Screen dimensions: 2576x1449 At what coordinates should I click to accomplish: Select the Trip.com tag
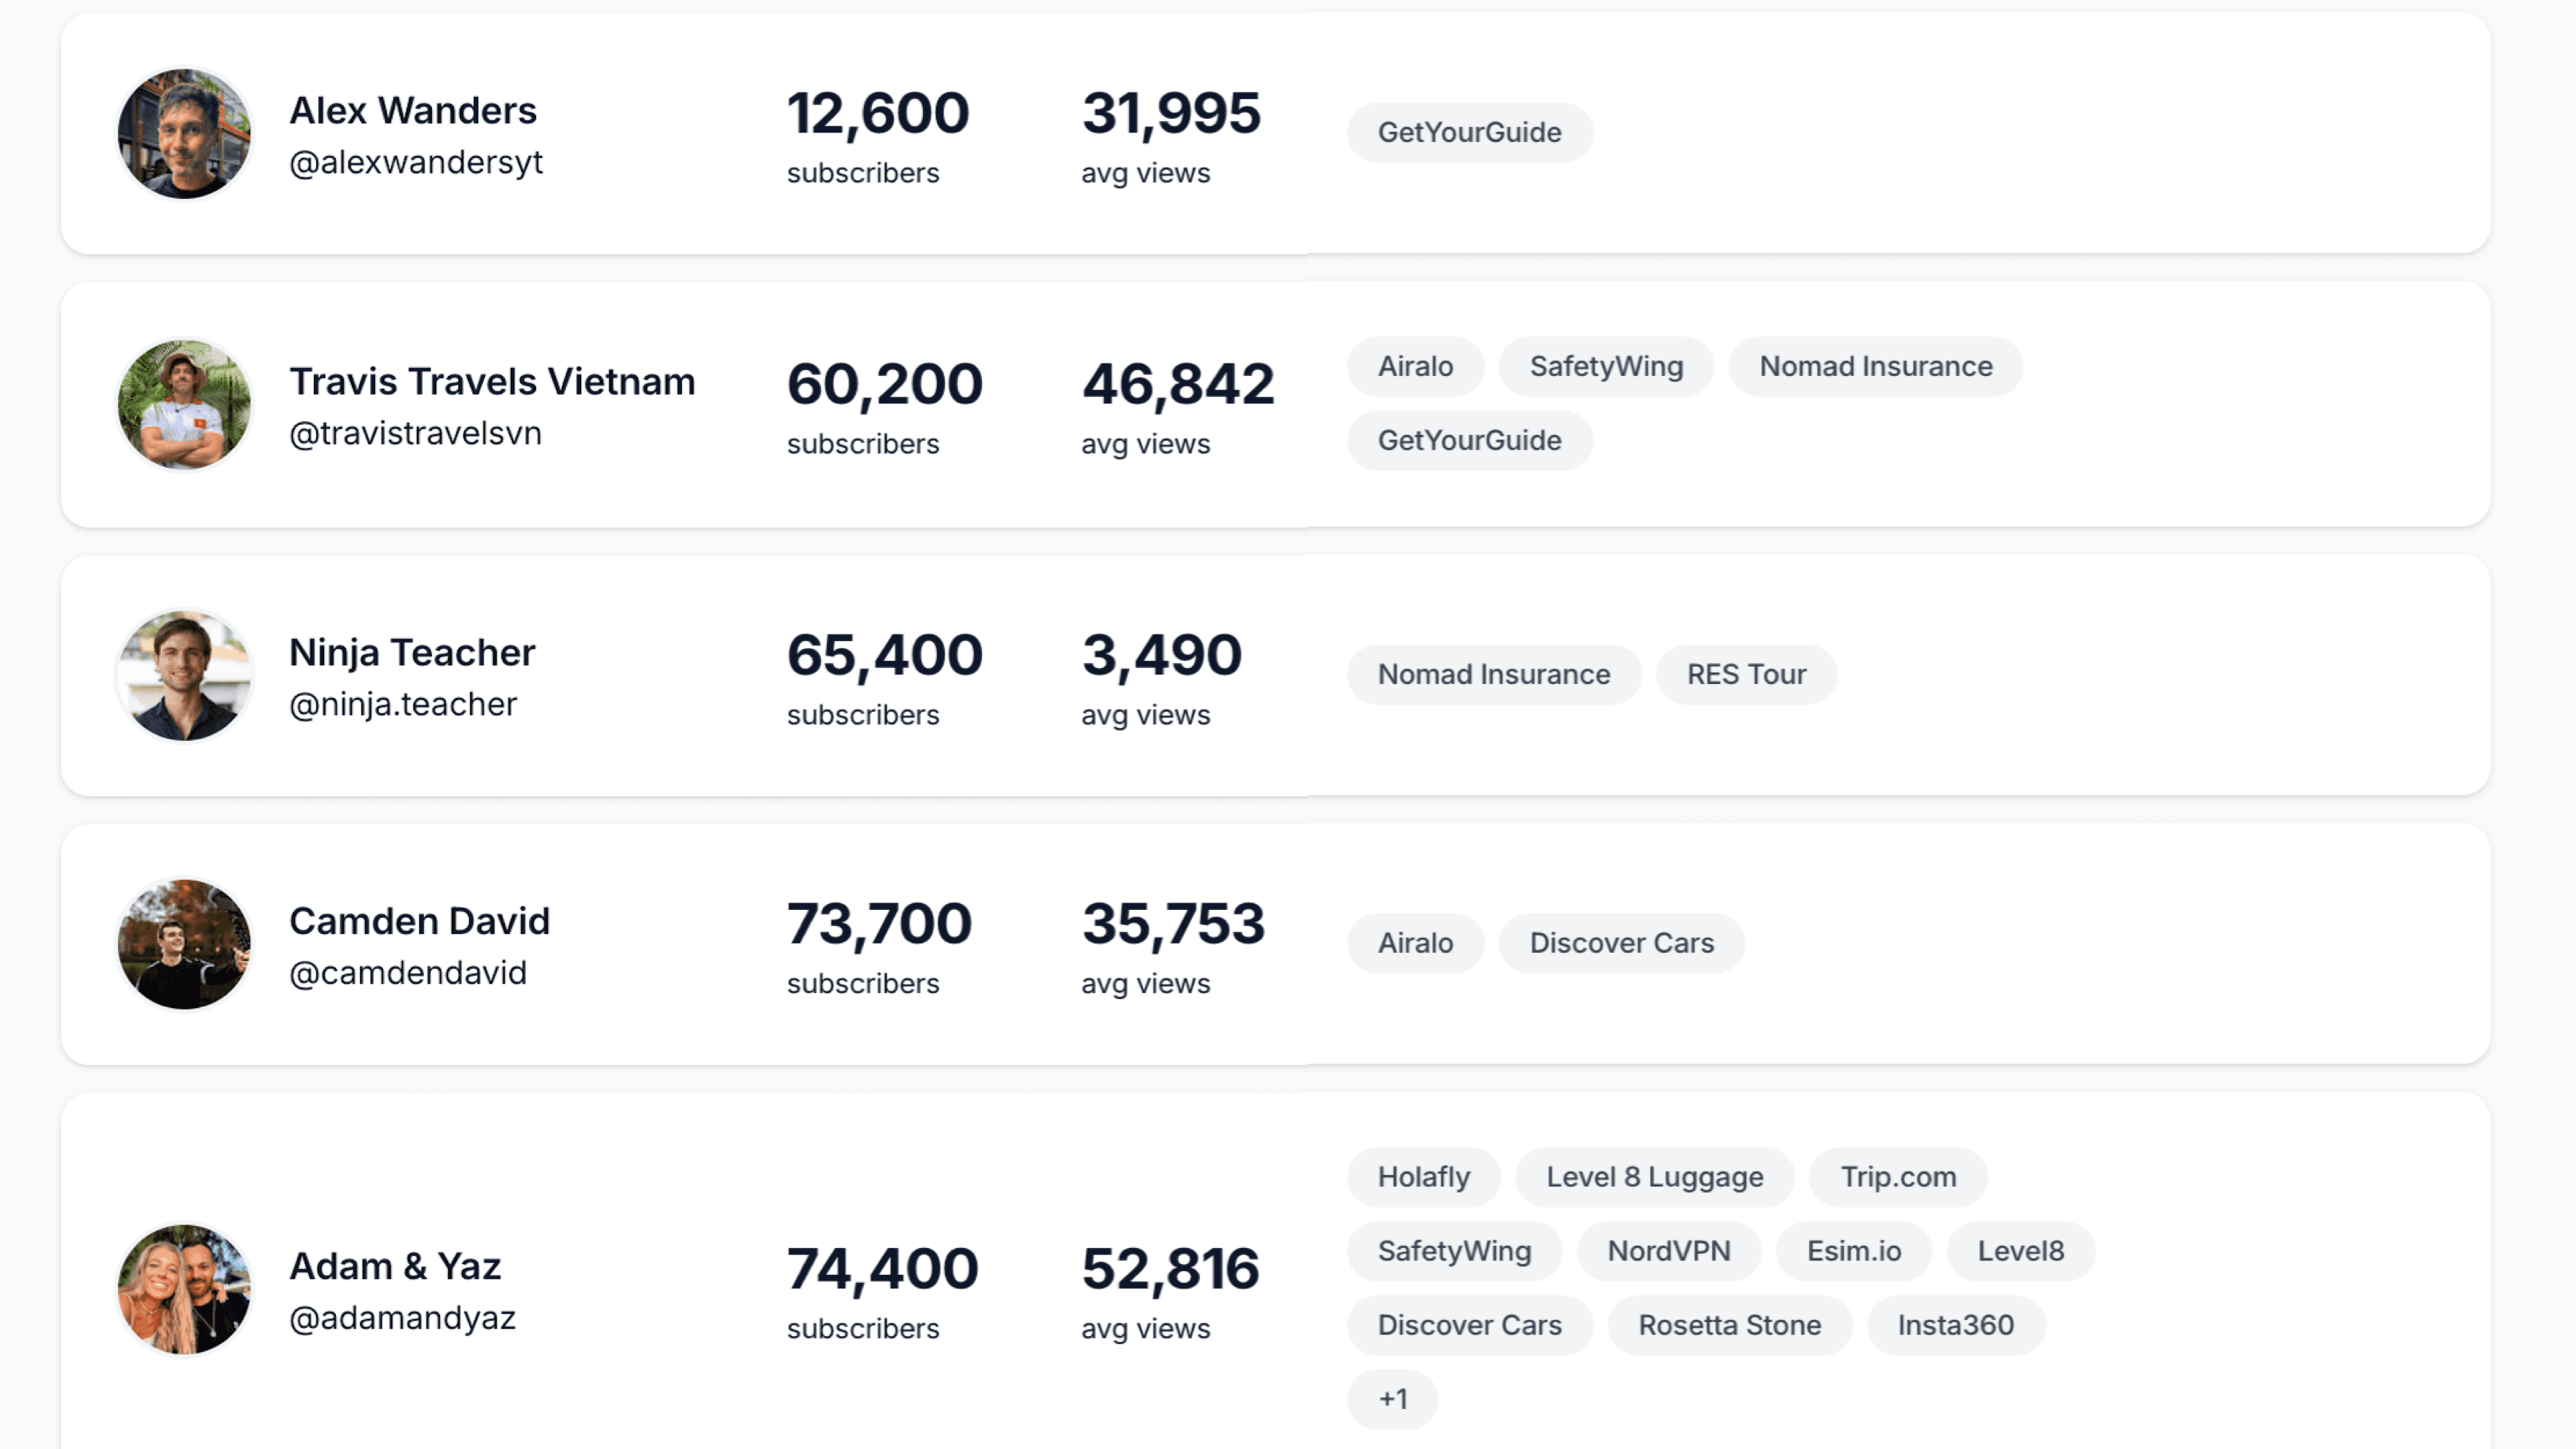(1898, 1177)
